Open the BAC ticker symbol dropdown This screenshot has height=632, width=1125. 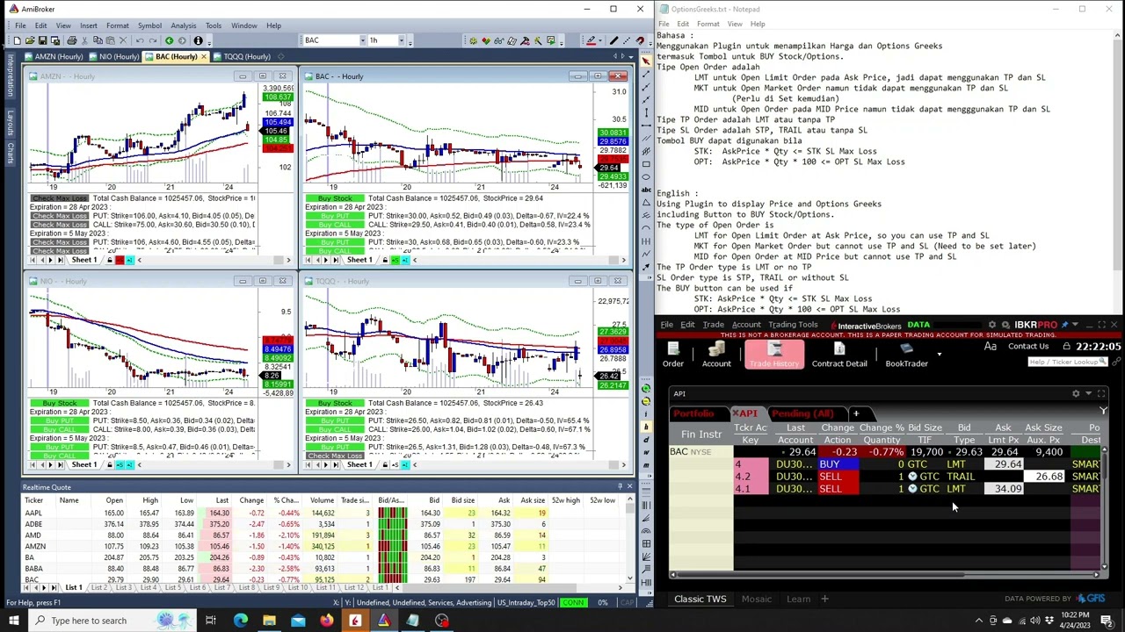tap(361, 40)
